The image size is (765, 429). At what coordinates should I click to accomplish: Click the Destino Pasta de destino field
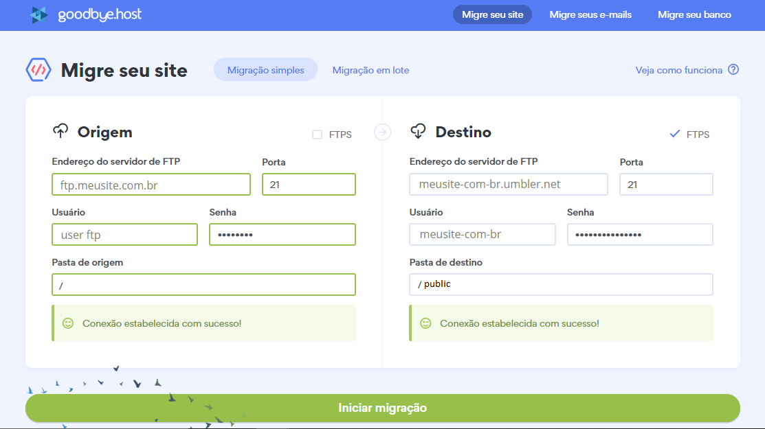[561, 284]
